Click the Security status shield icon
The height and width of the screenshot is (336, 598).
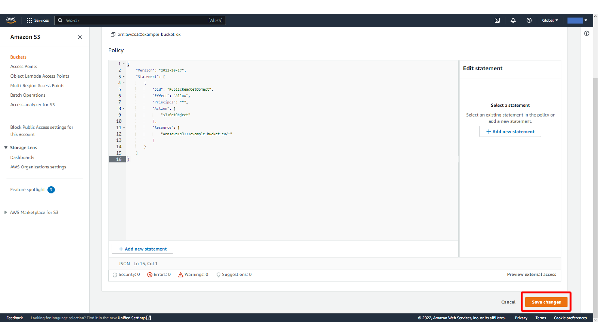point(115,275)
